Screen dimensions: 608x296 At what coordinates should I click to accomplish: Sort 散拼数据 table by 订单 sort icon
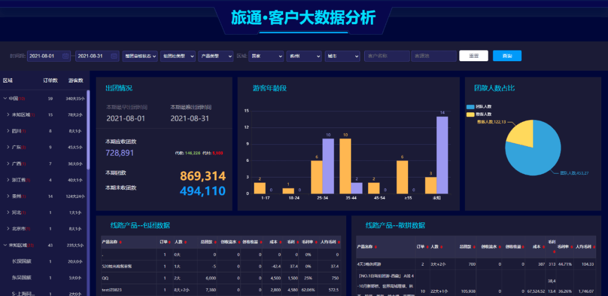[x=427, y=247]
